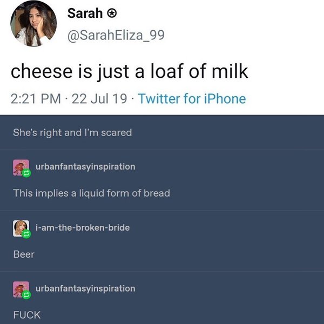Visit the @SarahEliza_99 handle

pos(116,36)
